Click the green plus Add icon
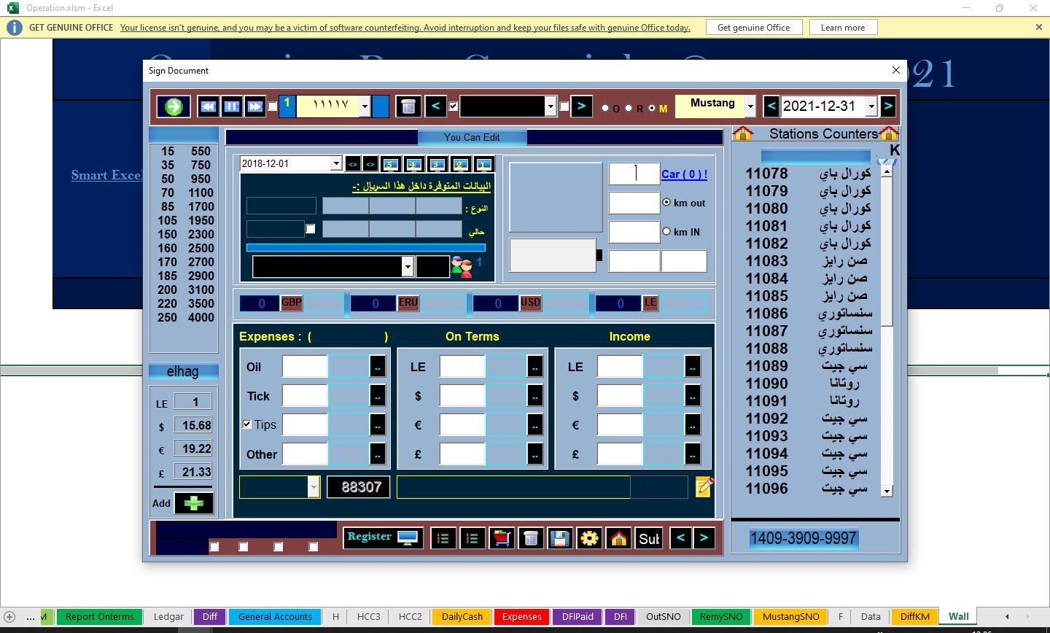Screen dimensions: 1050x633 click(194, 503)
